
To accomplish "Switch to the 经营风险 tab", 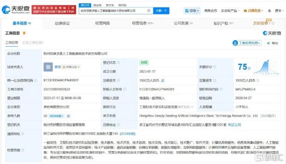I will (102, 23).
